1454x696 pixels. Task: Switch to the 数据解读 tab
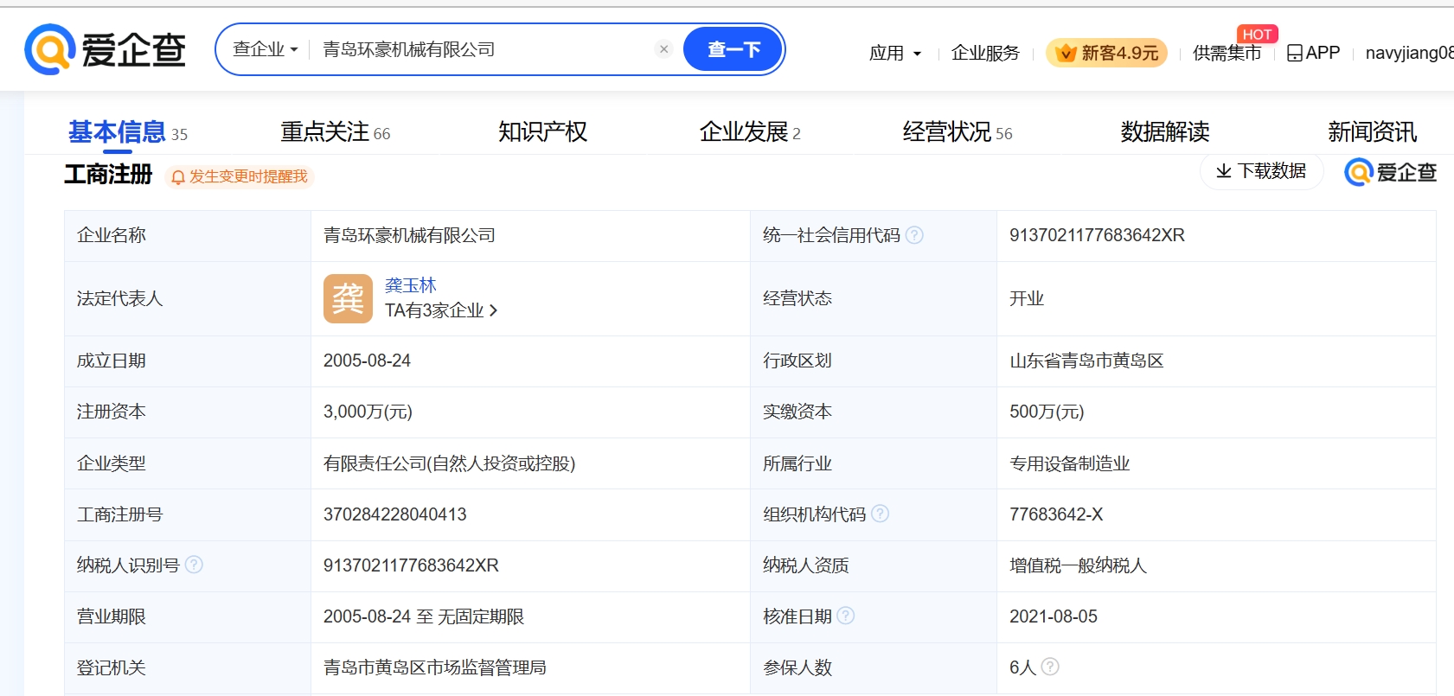point(1165,132)
